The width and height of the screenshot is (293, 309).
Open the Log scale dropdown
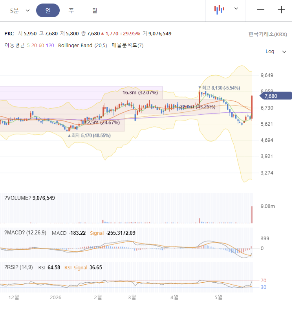(x=276, y=52)
